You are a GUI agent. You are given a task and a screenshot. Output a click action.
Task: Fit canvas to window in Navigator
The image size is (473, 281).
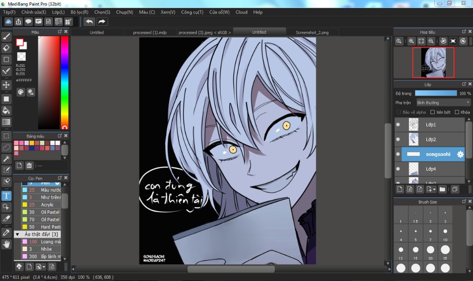[x=421, y=41]
